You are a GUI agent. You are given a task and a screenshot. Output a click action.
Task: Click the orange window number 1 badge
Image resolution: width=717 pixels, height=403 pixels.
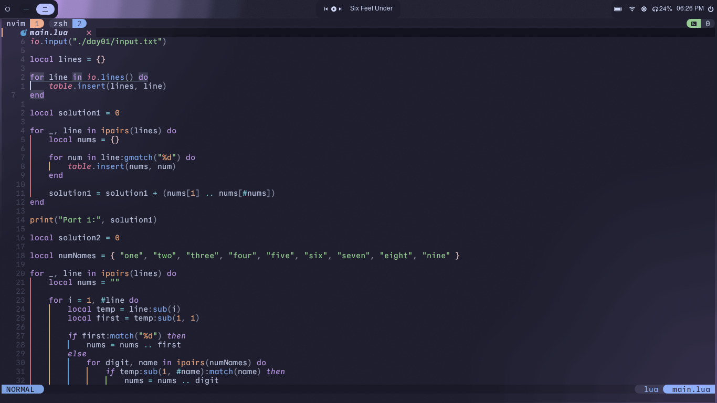[x=37, y=24]
